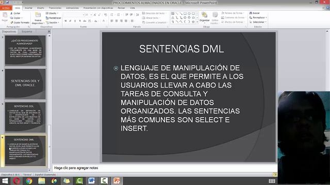The height and width of the screenshot is (185, 330).
Task: Center the paragraph text
Action: (x=117, y=21)
